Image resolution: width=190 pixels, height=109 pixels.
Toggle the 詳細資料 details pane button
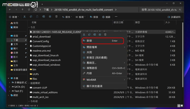[174, 17]
